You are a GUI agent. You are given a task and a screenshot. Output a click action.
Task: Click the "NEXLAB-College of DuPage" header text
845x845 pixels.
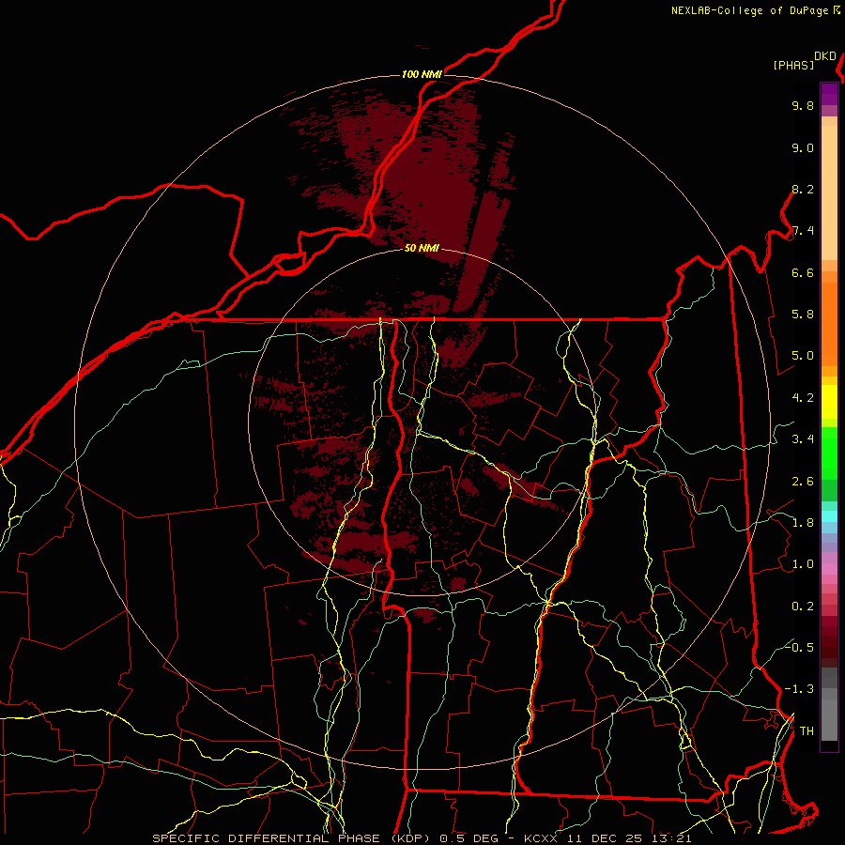point(749,10)
